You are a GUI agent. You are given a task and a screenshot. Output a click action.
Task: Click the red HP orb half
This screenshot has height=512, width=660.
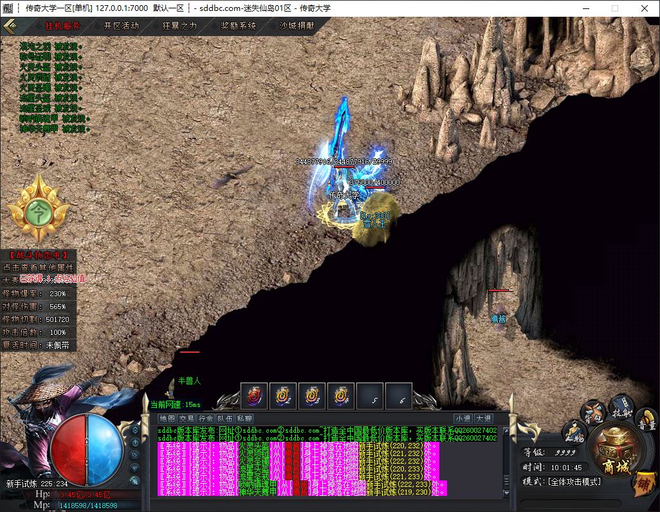click(x=68, y=450)
